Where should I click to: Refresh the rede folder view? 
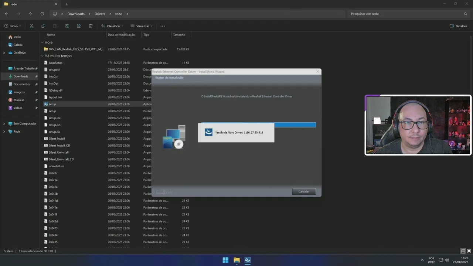(x=42, y=14)
